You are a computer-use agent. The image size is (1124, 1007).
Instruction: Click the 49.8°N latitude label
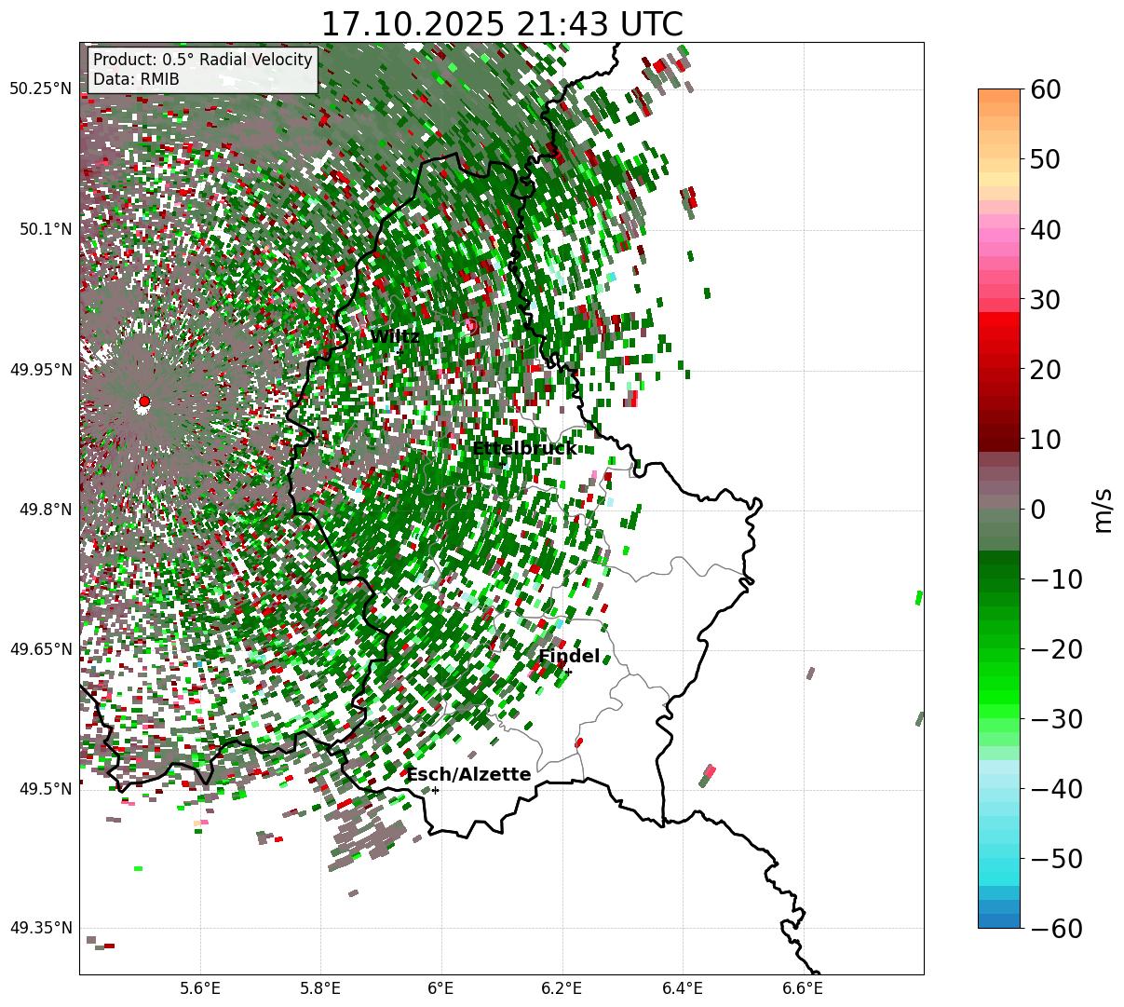45,510
